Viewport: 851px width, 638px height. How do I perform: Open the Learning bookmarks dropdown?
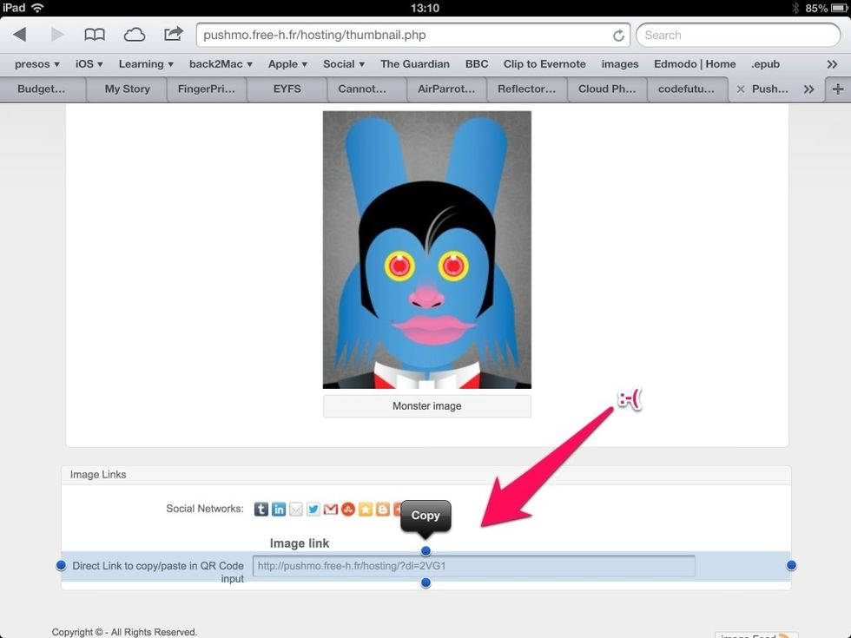(x=146, y=64)
